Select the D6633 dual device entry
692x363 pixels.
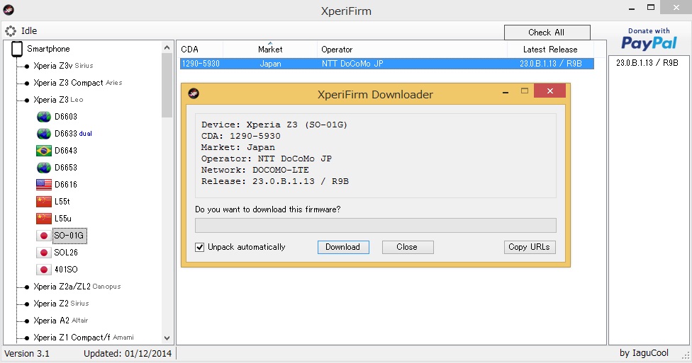73,134
